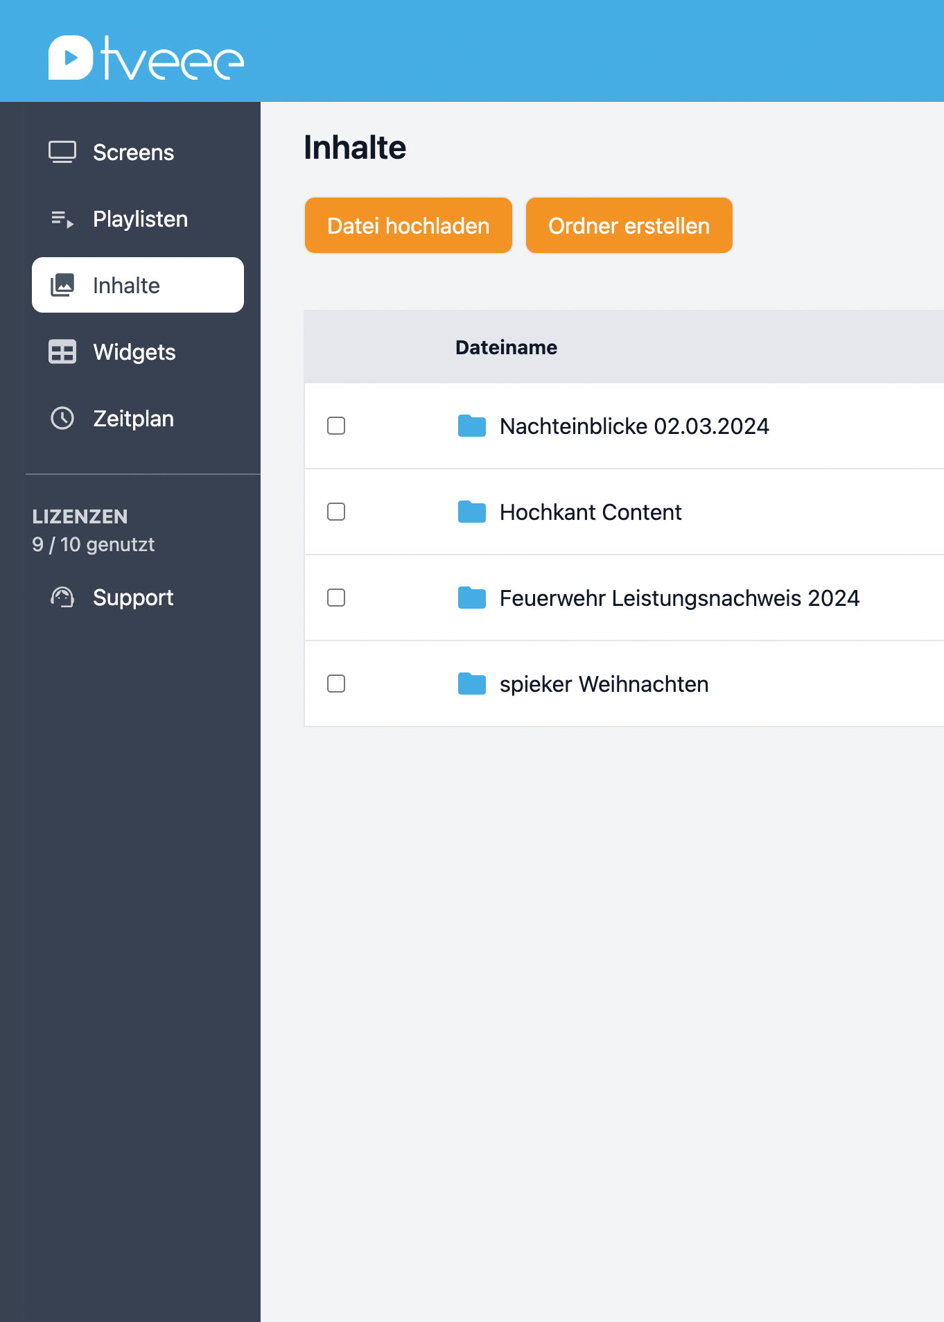Click the LIZENZEN label

pos(80,516)
